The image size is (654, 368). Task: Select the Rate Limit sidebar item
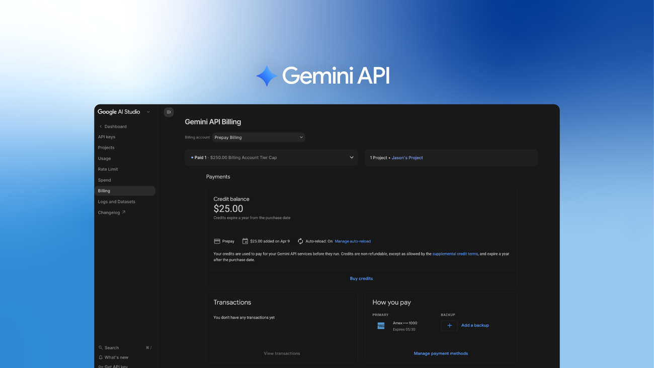point(108,169)
